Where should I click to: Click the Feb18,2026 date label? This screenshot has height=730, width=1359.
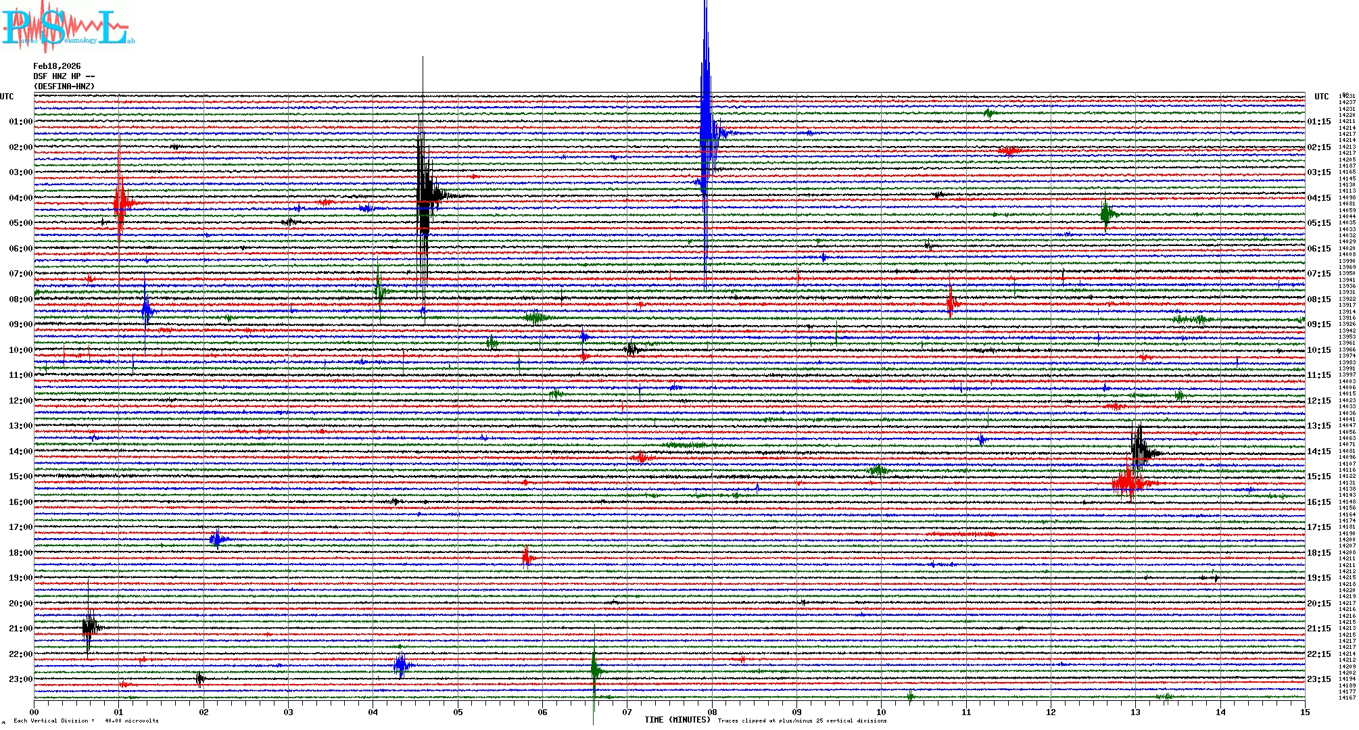point(57,66)
